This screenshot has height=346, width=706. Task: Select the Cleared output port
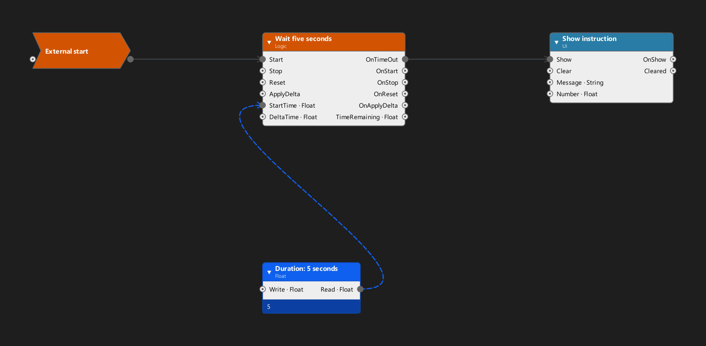point(673,71)
